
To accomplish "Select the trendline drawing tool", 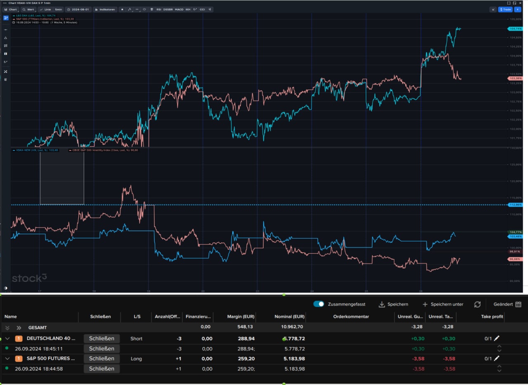I will [x=130, y=9].
